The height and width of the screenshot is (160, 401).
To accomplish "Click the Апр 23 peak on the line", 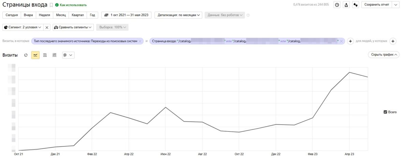I will point(349,72).
